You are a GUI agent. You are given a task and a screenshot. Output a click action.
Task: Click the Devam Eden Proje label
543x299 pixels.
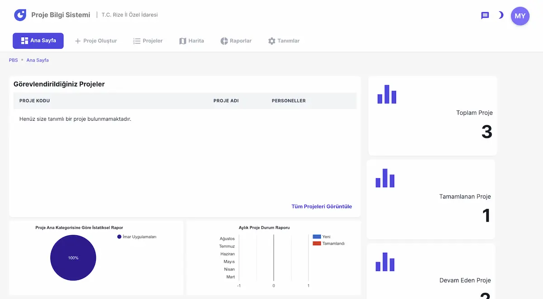[x=465, y=280]
